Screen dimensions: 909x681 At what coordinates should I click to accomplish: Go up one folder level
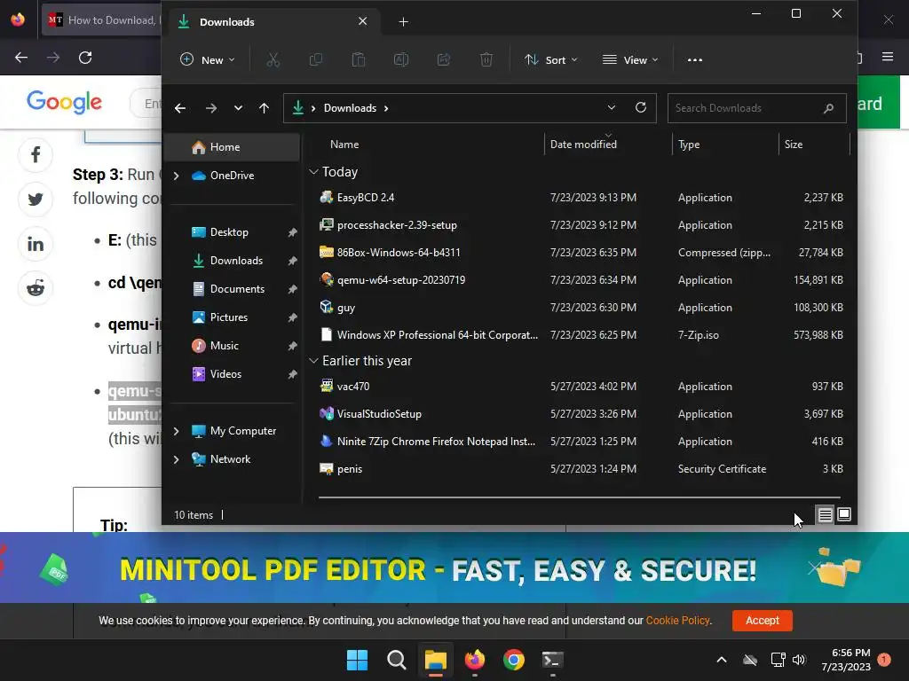pos(264,108)
